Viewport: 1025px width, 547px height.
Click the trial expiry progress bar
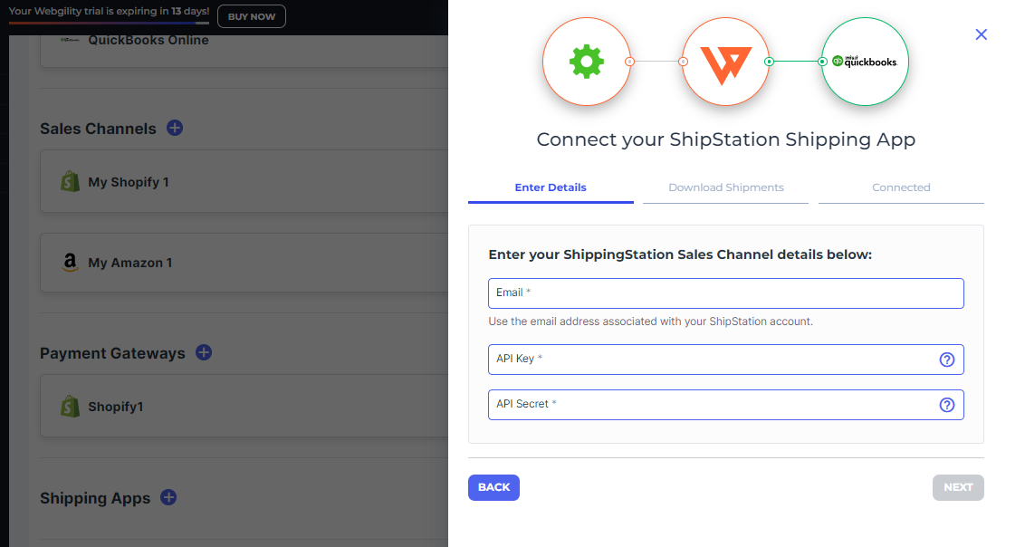click(109, 23)
